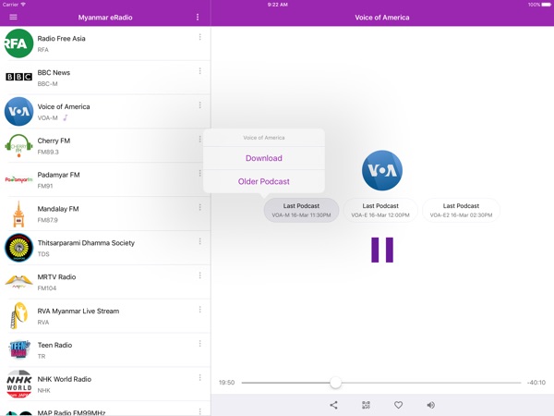Open options for NHK World Radio row

coord(200,377)
